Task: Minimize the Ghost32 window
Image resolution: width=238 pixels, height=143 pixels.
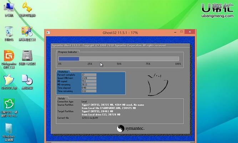Action: coord(175,33)
